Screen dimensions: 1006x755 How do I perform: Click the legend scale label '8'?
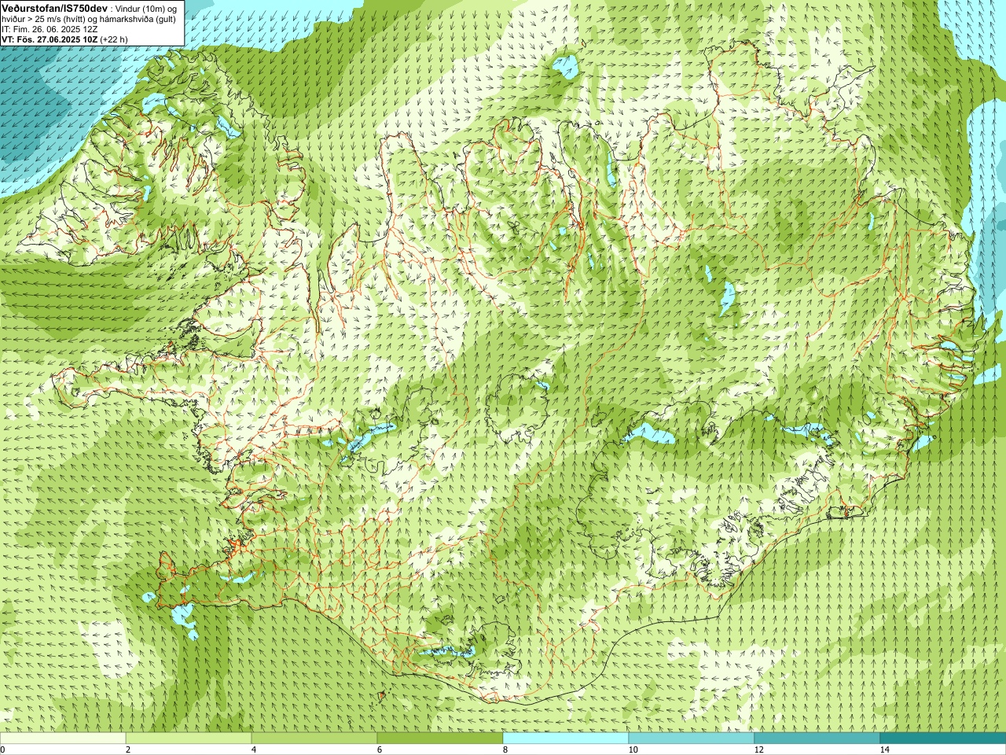tap(505, 749)
